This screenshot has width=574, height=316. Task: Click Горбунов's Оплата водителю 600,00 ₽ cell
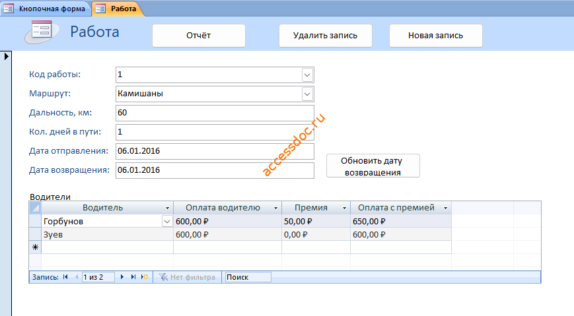point(227,221)
